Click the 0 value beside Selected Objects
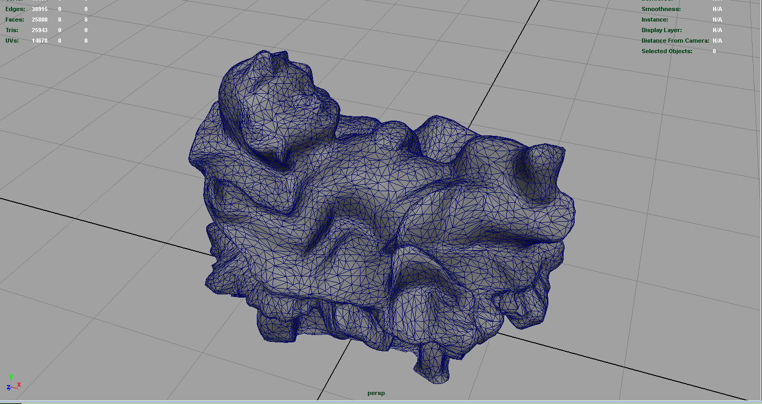762x404 pixels. 714,51
